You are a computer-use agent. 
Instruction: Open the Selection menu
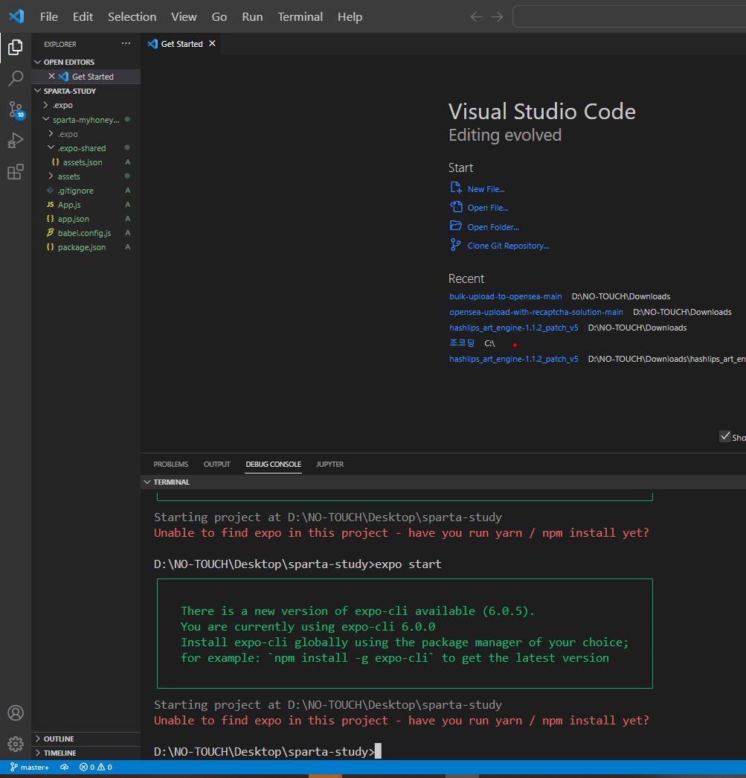point(132,17)
